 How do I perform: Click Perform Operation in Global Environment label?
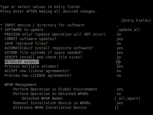point(55,89)
